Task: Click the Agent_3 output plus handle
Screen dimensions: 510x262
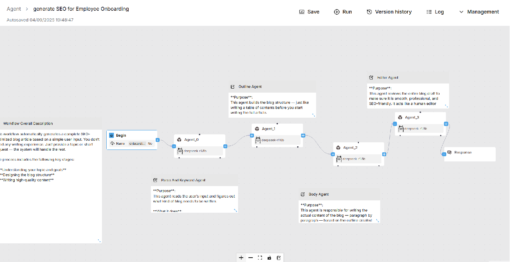Action: tap(446, 124)
